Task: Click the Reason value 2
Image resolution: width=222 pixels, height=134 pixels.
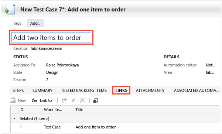Action: (47, 80)
